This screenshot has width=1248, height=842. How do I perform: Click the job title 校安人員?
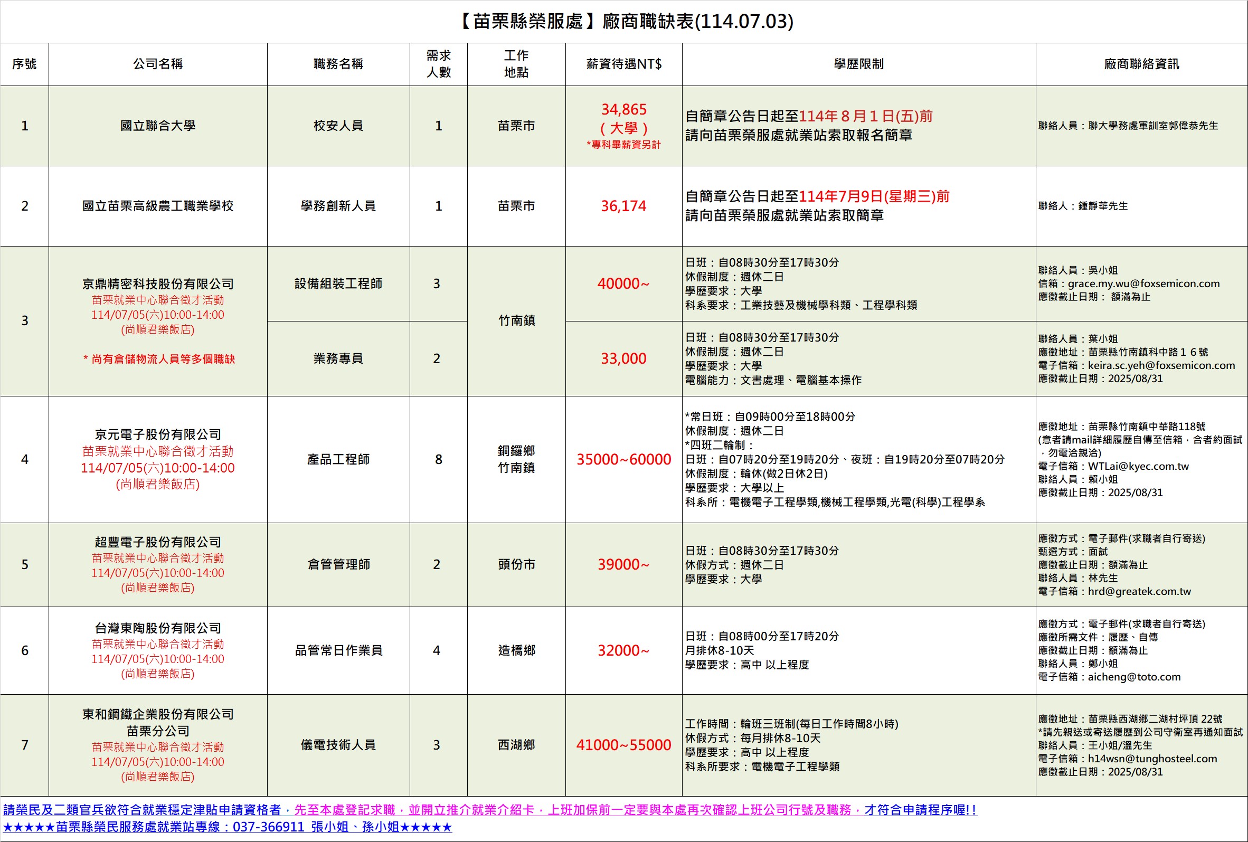338,126
